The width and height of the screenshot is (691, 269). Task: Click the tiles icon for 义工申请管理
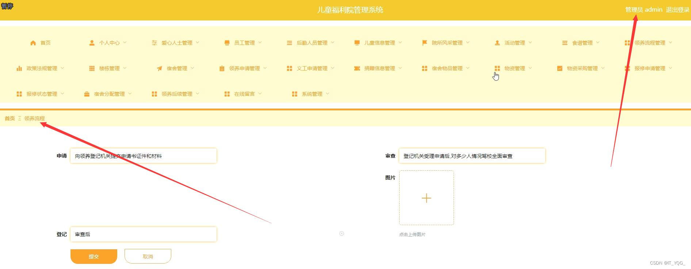290,68
